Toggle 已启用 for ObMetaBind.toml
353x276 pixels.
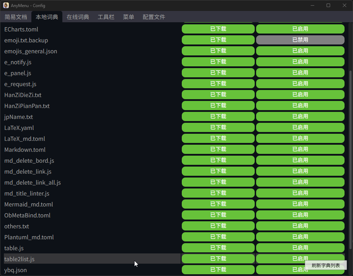pos(300,215)
